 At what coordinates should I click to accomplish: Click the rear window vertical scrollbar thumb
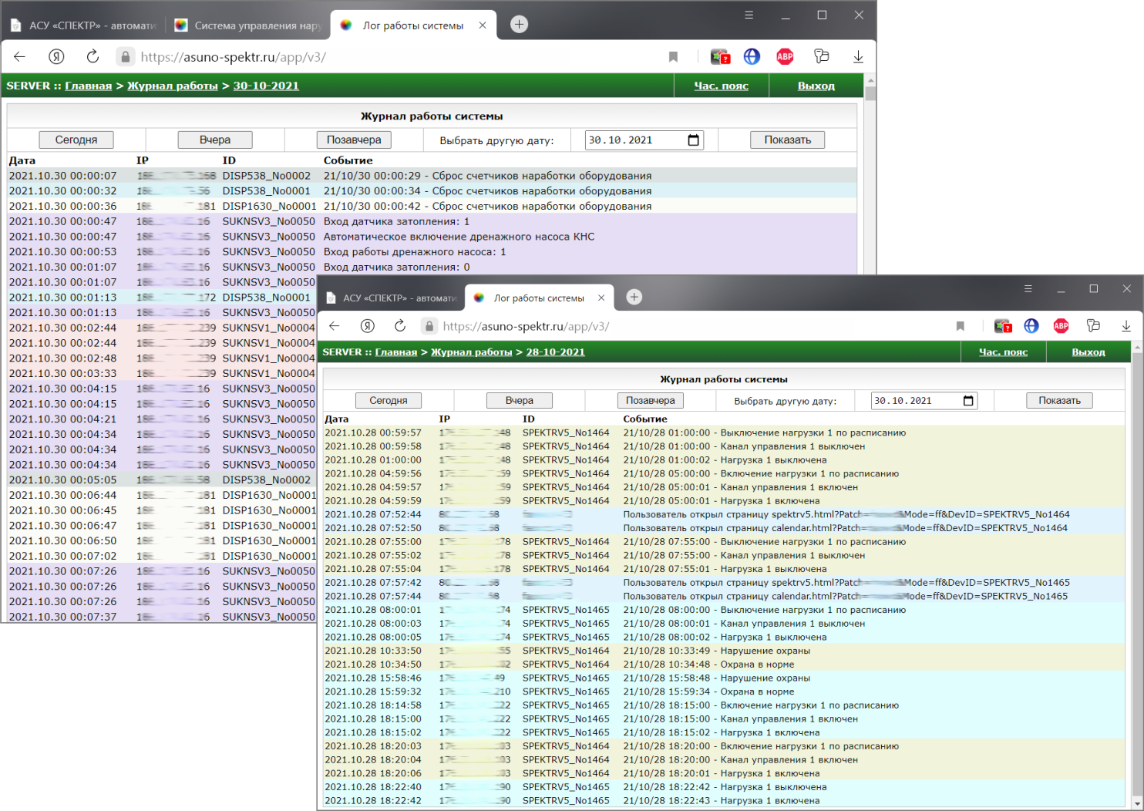(870, 93)
